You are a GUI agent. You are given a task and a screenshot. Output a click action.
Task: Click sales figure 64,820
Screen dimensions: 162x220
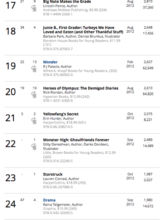click(x=148, y=94)
